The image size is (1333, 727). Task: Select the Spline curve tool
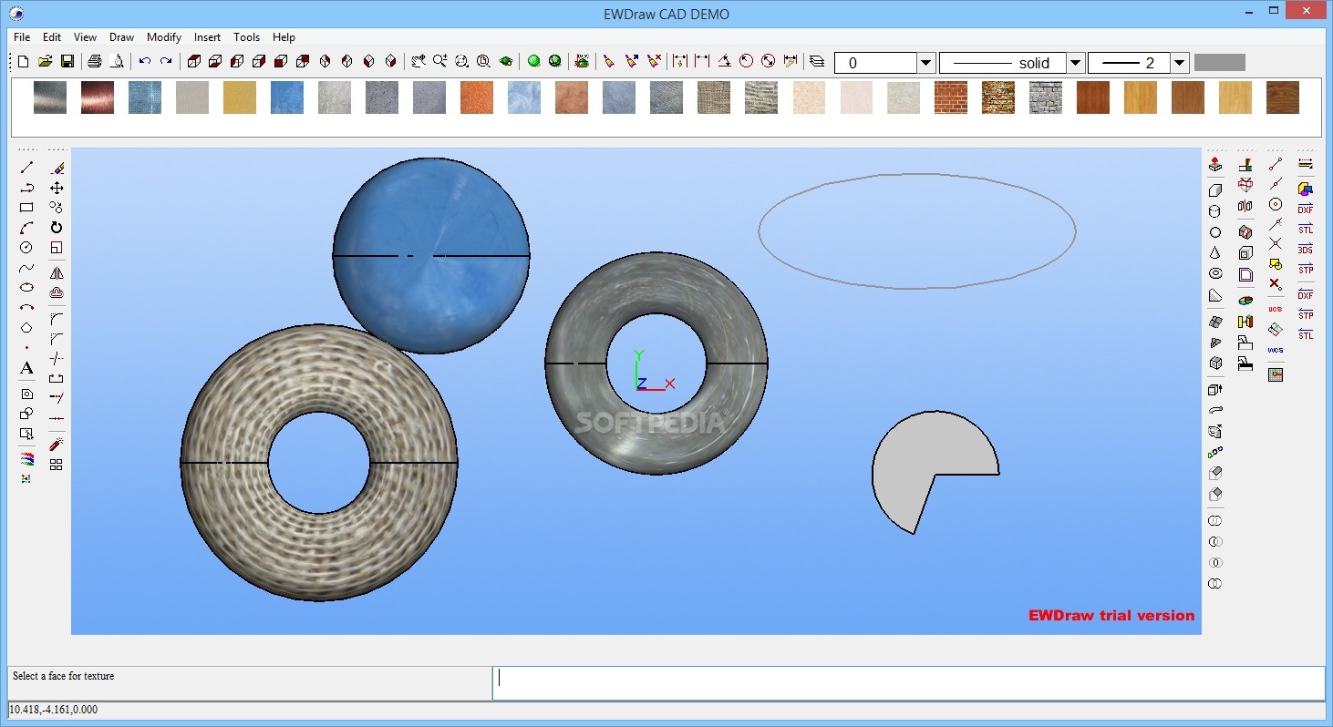click(26, 268)
